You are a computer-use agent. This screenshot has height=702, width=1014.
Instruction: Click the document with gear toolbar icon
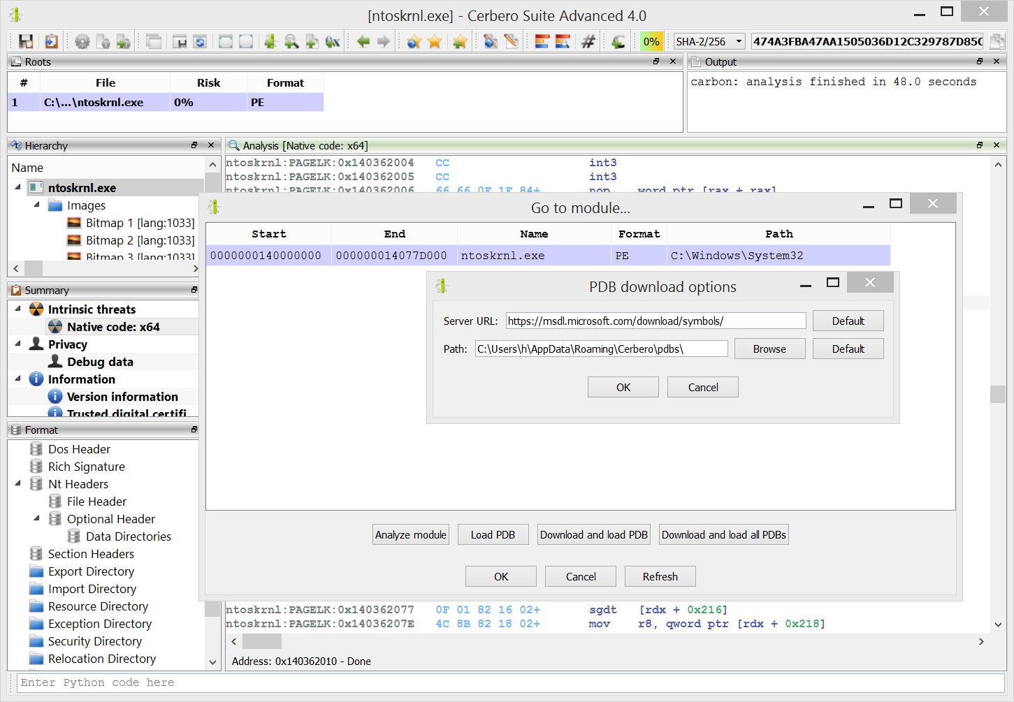pos(103,41)
